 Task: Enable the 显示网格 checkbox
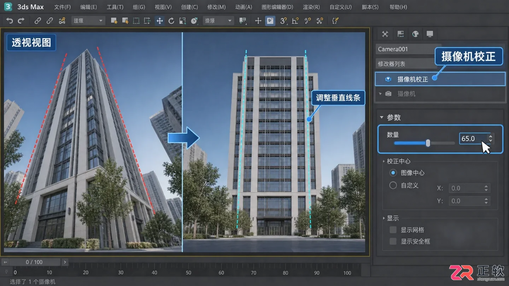click(393, 230)
